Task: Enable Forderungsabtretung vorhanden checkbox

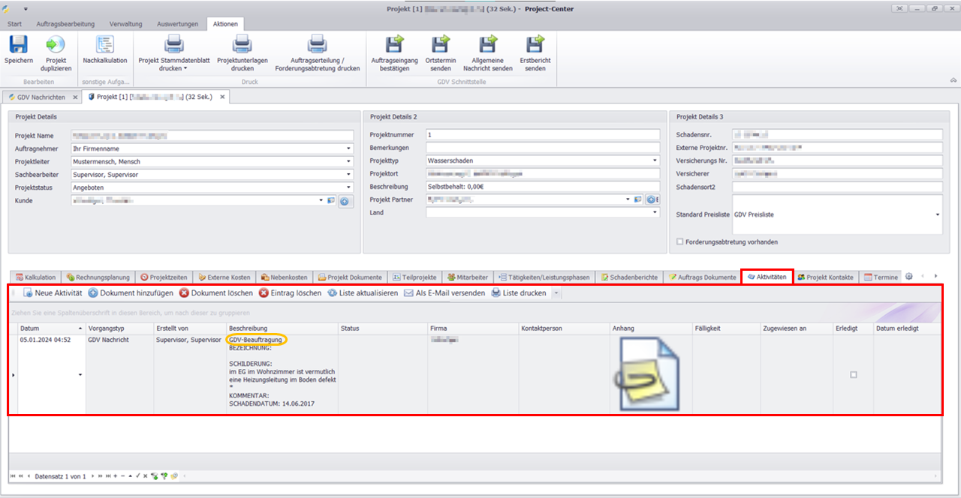Action: click(680, 242)
